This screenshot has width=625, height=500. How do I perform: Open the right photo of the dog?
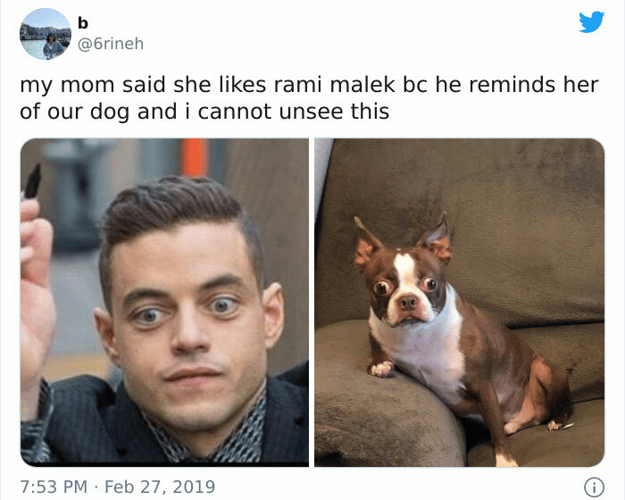(460, 303)
